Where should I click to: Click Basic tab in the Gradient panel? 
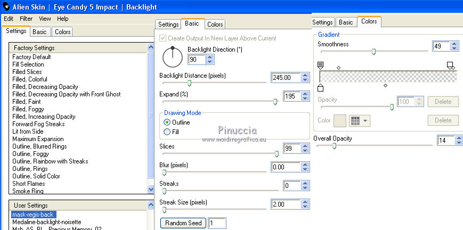346,22
